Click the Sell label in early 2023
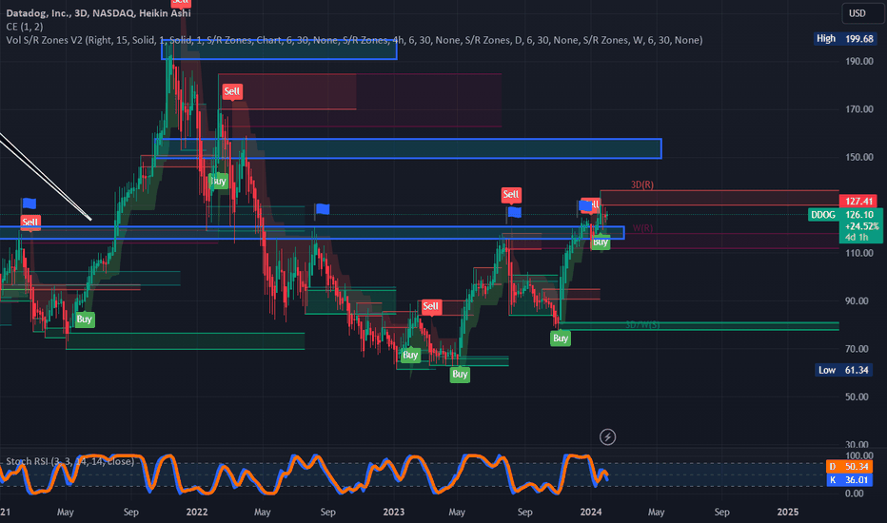This screenshot has height=523, width=887. (x=430, y=306)
